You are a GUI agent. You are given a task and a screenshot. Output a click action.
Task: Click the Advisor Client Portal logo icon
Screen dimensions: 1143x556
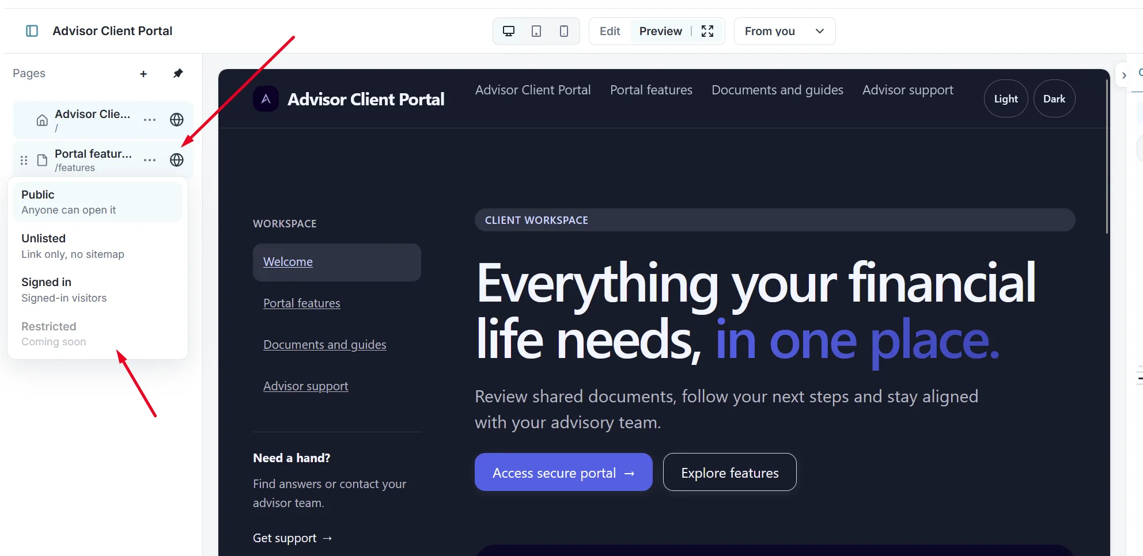point(266,99)
